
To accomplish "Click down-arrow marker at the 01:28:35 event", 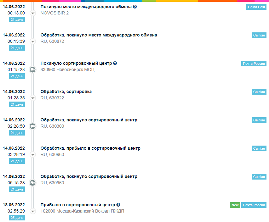I will point(32,98).
